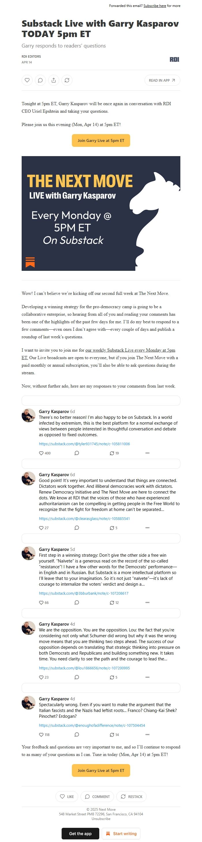Click the LIKE button in the footer
Screen dimensions: 202x842
point(67,797)
